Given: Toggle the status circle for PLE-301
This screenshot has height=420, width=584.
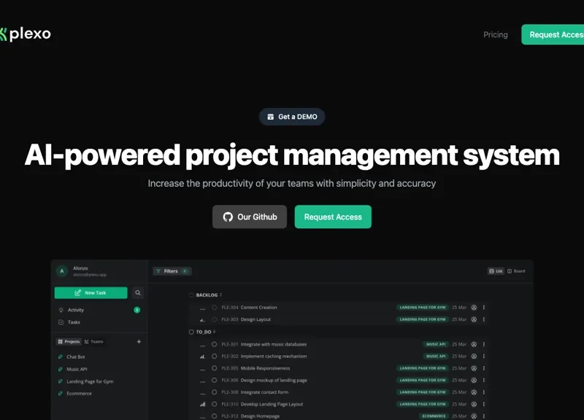Looking at the screenshot, I should [215, 344].
